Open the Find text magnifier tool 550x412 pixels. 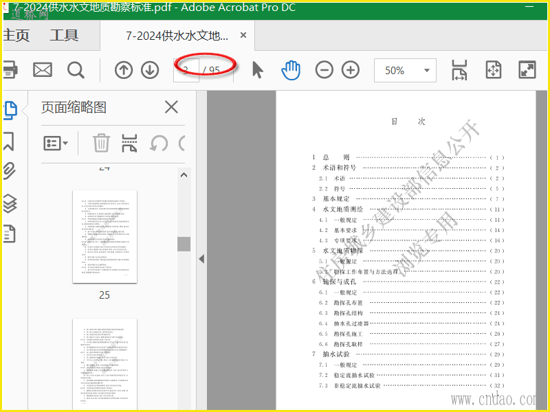[76, 70]
